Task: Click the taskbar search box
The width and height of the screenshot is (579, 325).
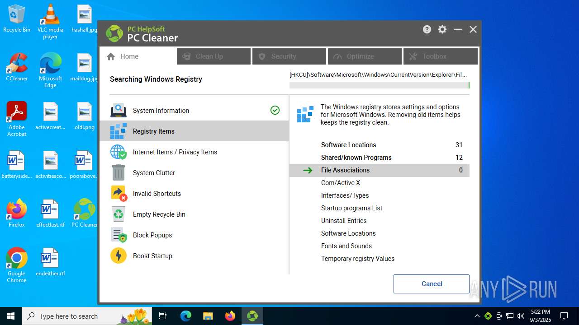Action: click(87, 316)
